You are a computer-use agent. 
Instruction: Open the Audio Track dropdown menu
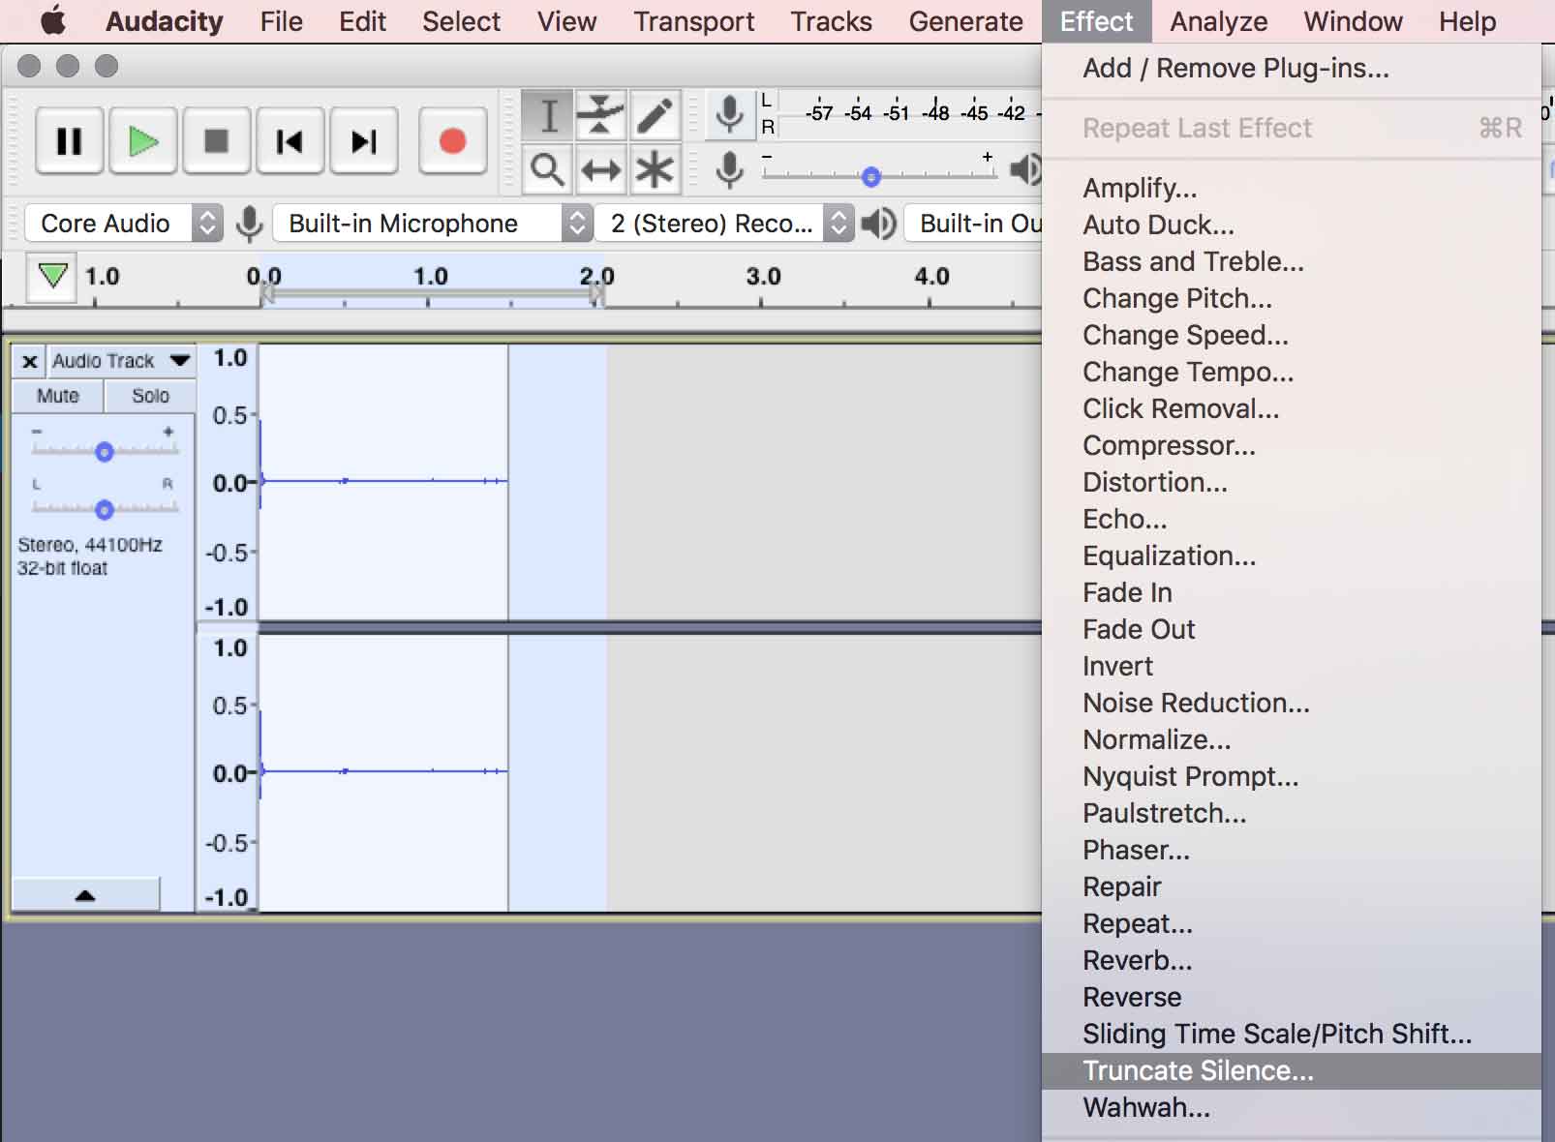click(x=120, y=361)
